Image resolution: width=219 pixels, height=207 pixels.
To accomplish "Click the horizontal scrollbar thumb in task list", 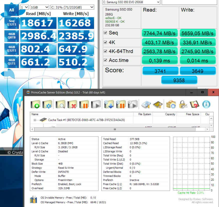I will tap(115, 129).
